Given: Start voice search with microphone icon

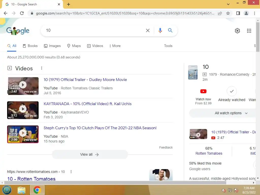Looking at the screenshot, I should (160, 30).
